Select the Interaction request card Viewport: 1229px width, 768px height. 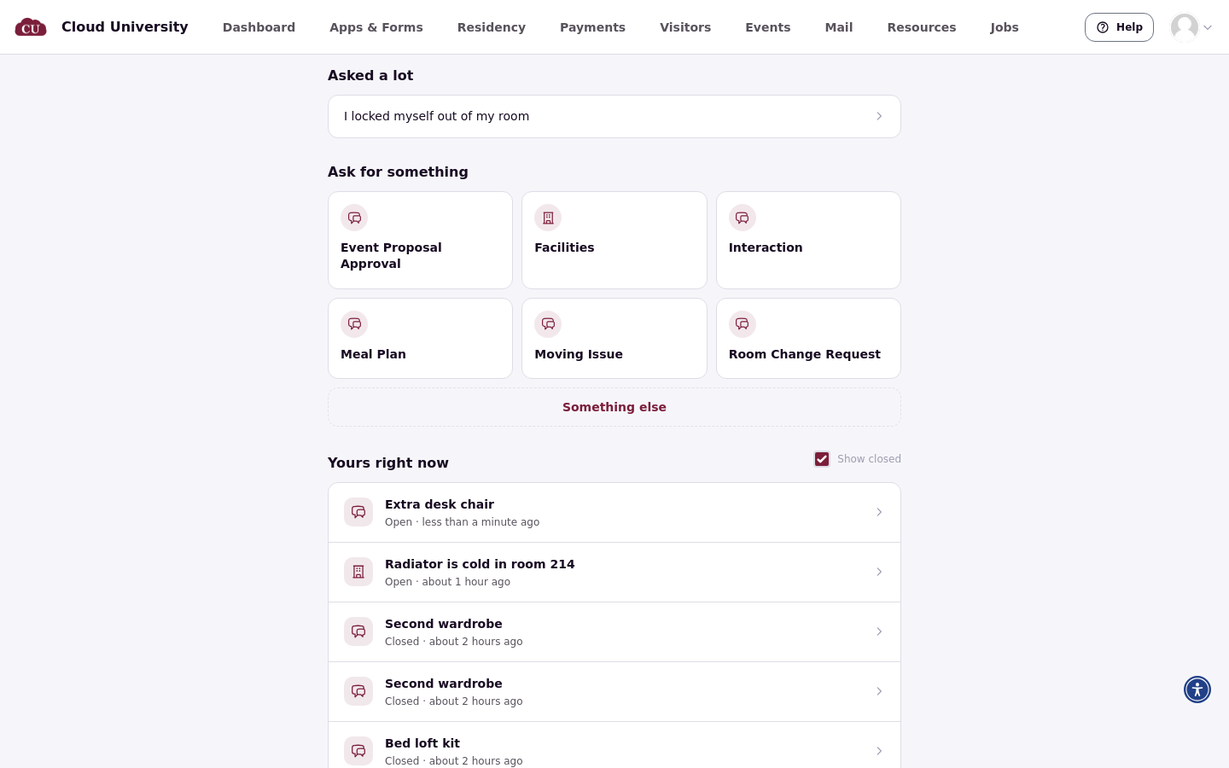(808, 240)
